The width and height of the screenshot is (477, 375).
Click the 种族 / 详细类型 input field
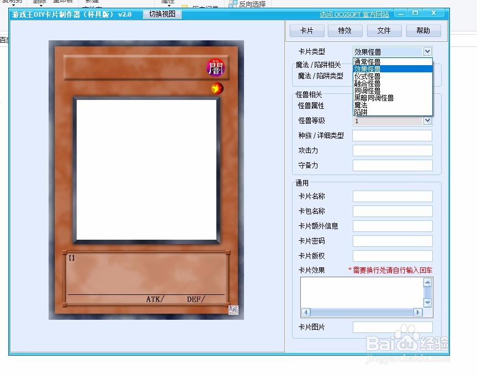[x=393, y=135]
